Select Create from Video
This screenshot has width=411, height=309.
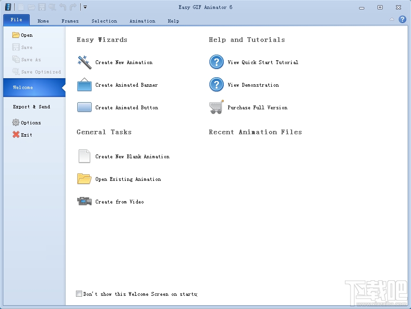(119, 202)
